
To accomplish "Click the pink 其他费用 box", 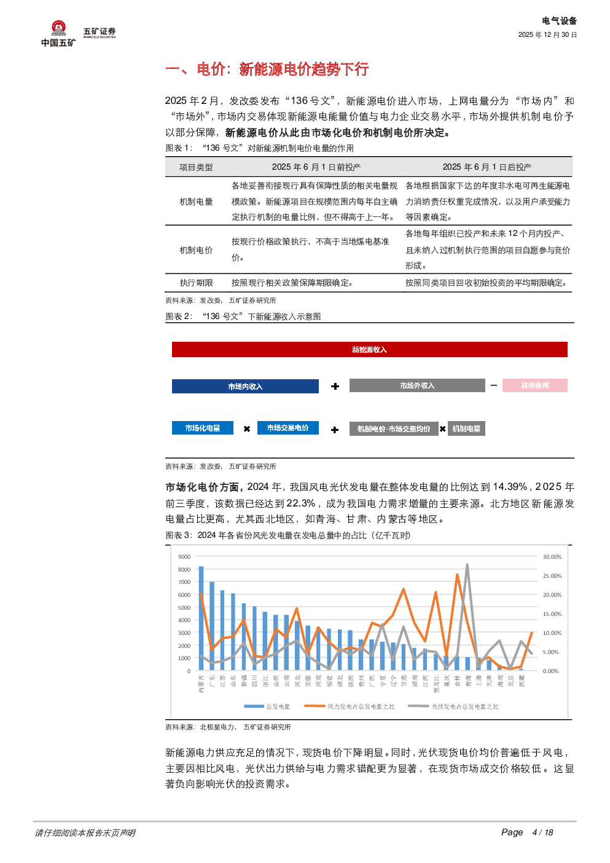I will tap(534, 385).
